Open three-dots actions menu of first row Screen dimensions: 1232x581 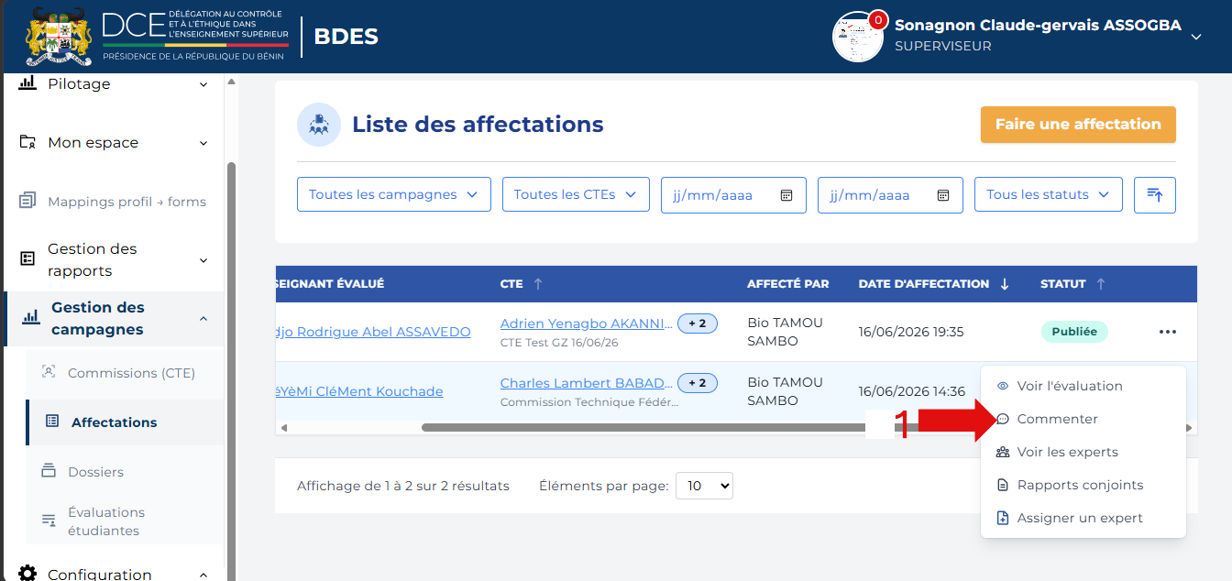[x=1167, y=332]
